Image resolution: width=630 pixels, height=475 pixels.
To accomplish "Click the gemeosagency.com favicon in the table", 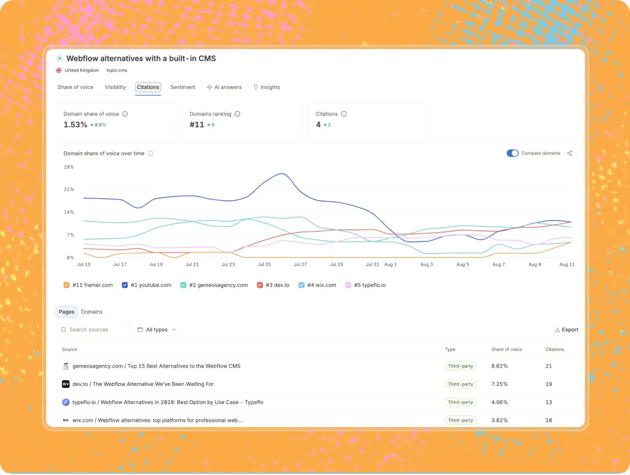I will tap(66, 366).
